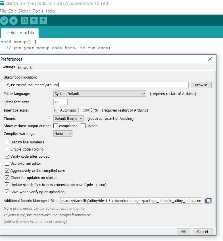This screenshot has width=223, height=241.
Task: Click the Additional Boards Manager URLs field
Action: [131, 201]
